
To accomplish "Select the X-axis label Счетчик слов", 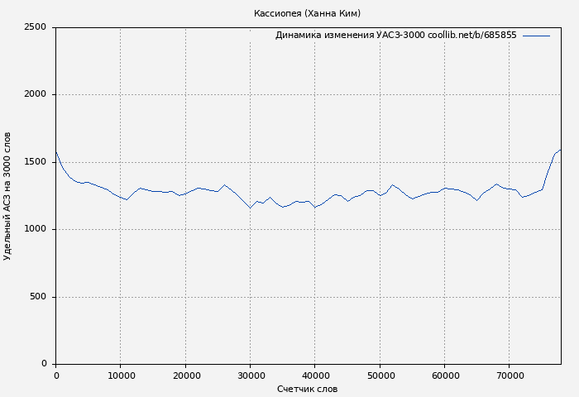I will 307,389.
